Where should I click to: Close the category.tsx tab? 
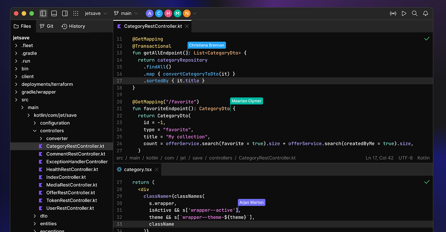pyautogui.click(x=156, y=169)
